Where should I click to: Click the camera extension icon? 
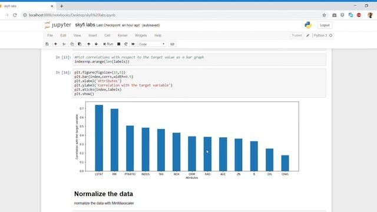(334, 15)
